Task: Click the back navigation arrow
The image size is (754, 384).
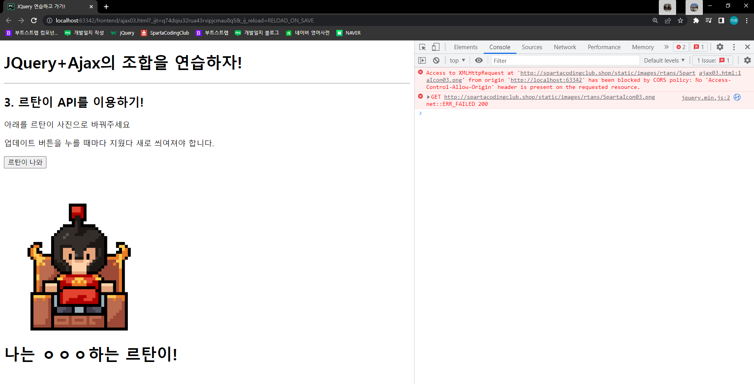Action: pos(9,20)
